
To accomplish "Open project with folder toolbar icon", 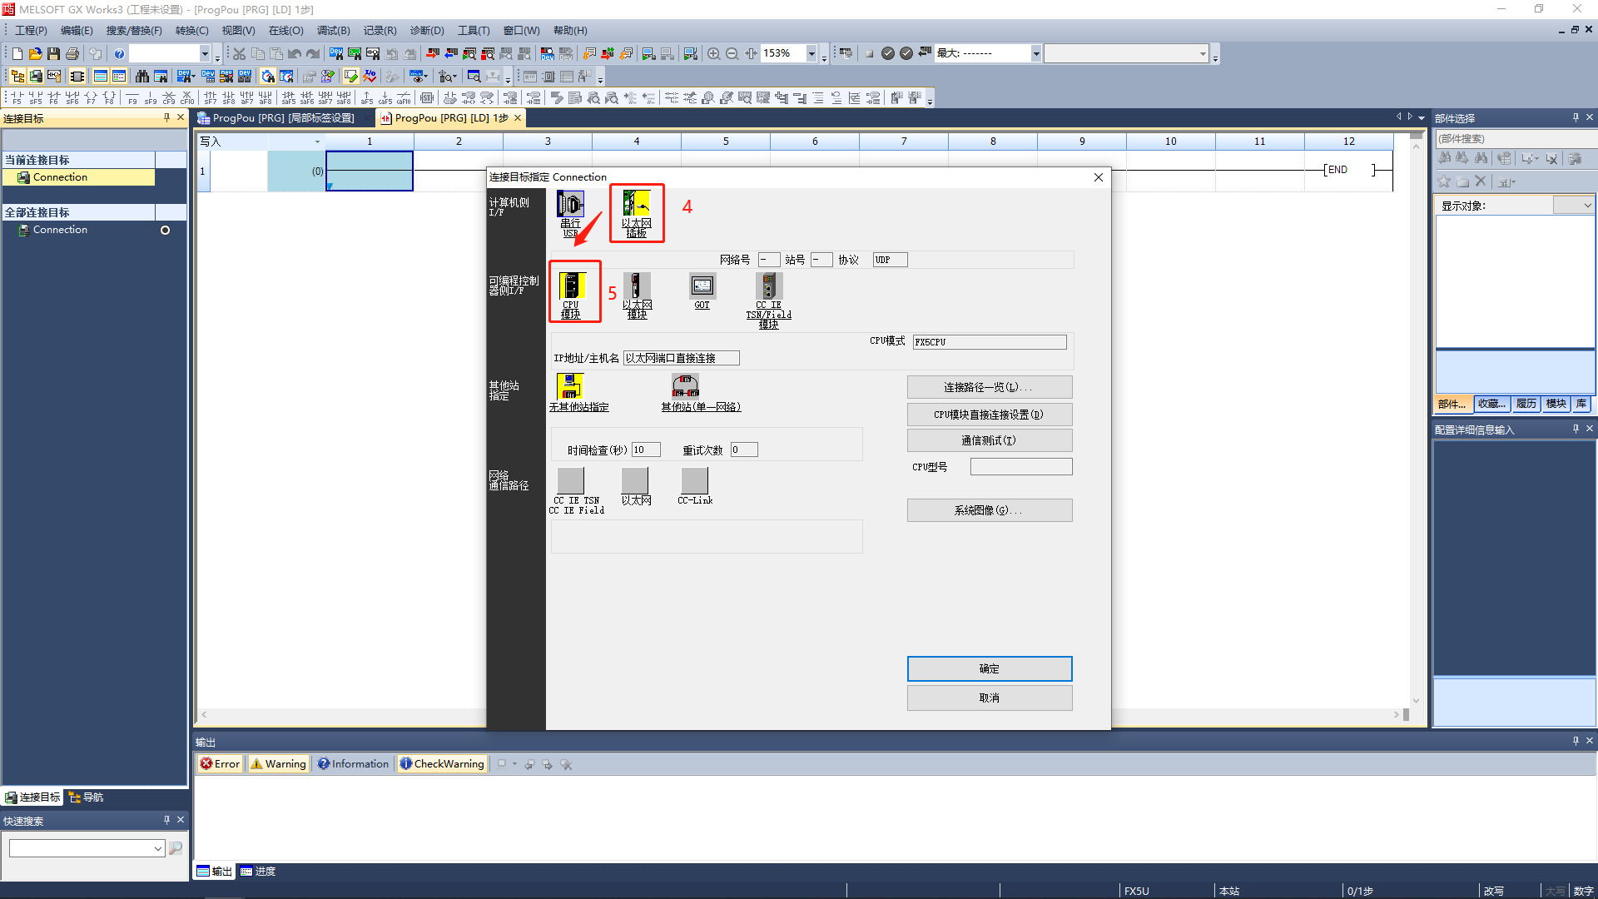I will 35,53.
